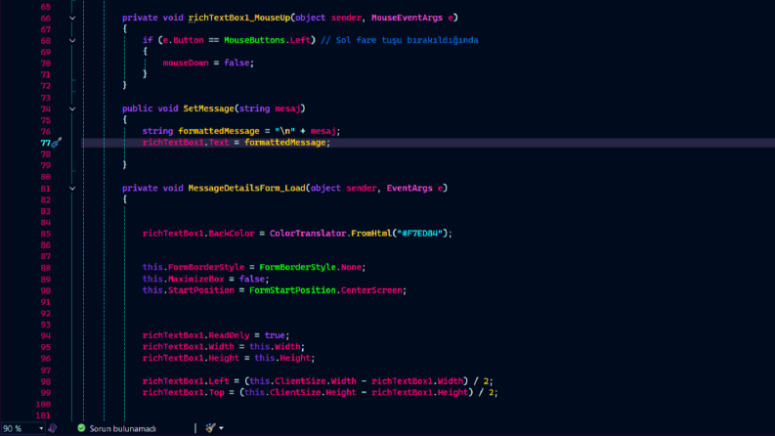775x436 pixels.
Task: Click line number 94 in the gutter
Action: [46, 335]
